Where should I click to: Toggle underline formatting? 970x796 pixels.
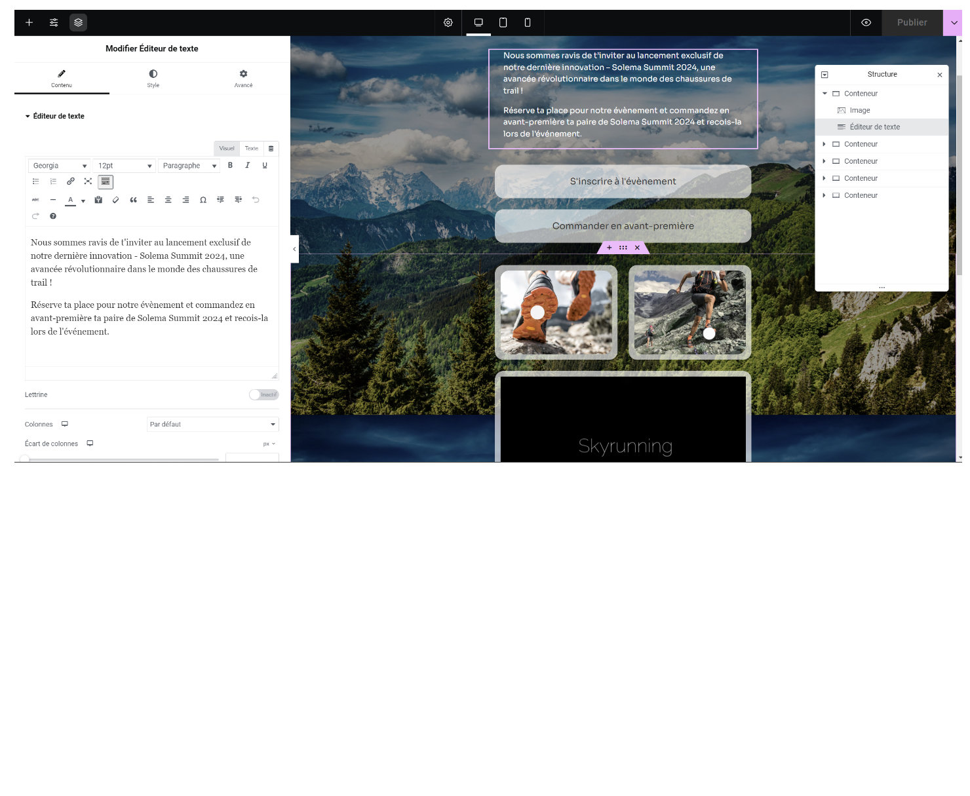point(265,165)
